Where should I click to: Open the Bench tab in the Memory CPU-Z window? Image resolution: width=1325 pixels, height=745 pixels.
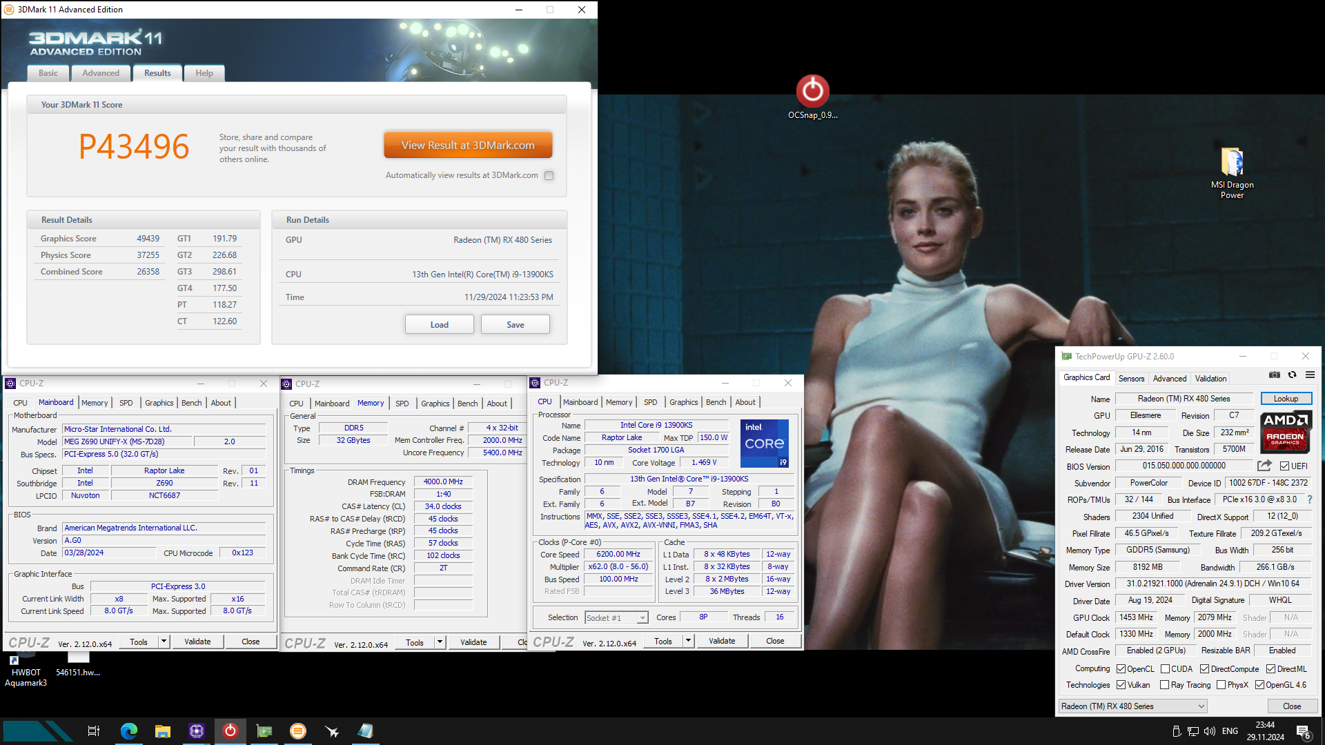point(467,404)
